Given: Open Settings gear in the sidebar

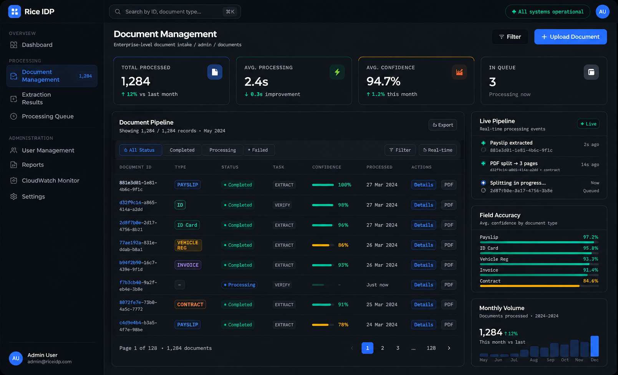Looking at the screenshot, I should (14, 197).
